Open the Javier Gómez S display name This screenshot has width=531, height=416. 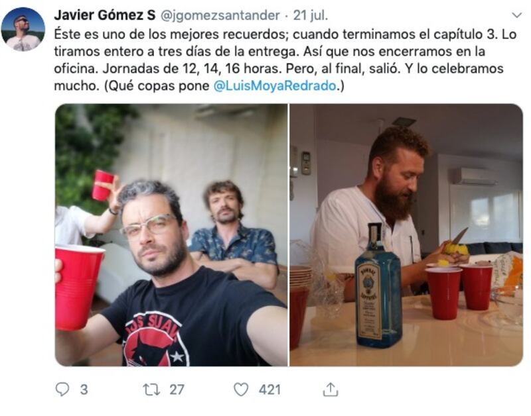105,15
